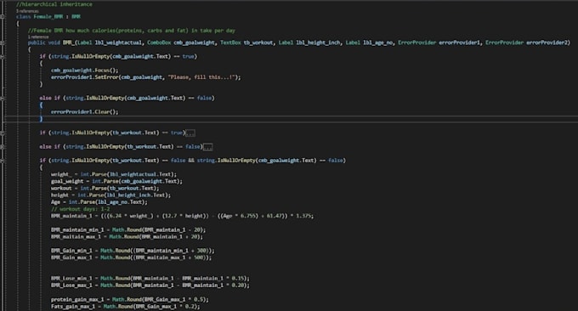Collapse the if tb_workout false && cmb_goalweight block
This screenshot has width=578, height=311.
pyautogui.click(x=3, y=161)
